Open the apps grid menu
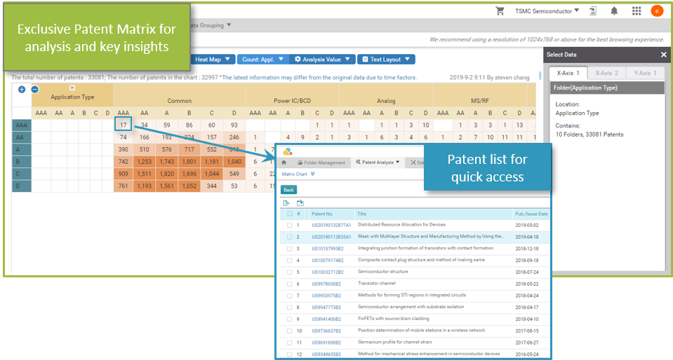The image size is (673, 360). (x=637, y=11)
